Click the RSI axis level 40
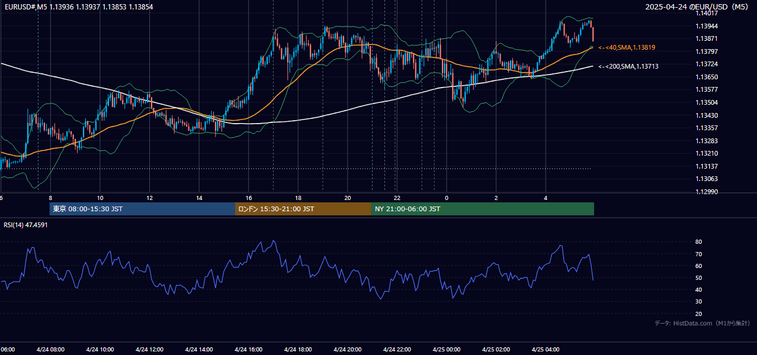 [x=698, y=290]
